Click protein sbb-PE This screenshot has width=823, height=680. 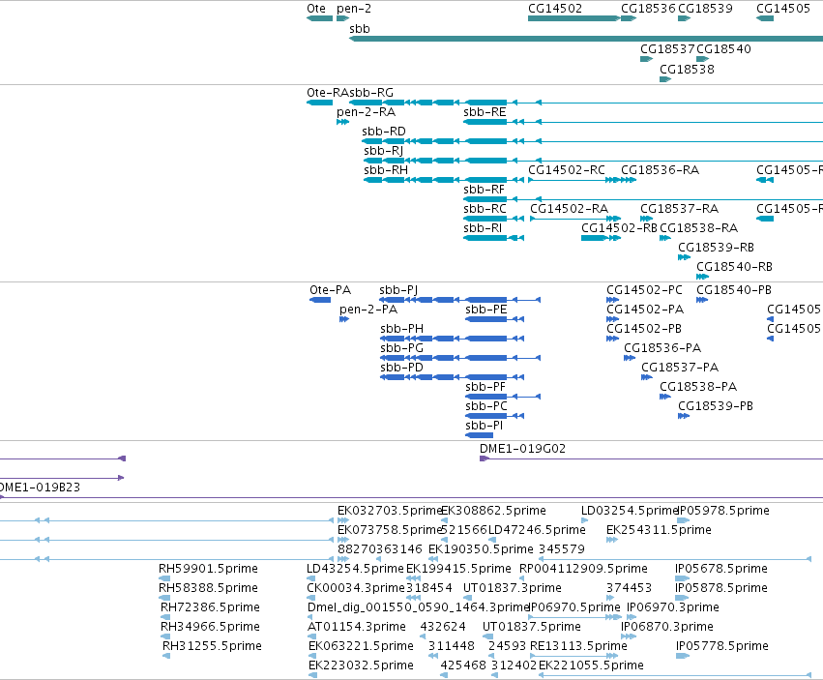tap(495, 319)
